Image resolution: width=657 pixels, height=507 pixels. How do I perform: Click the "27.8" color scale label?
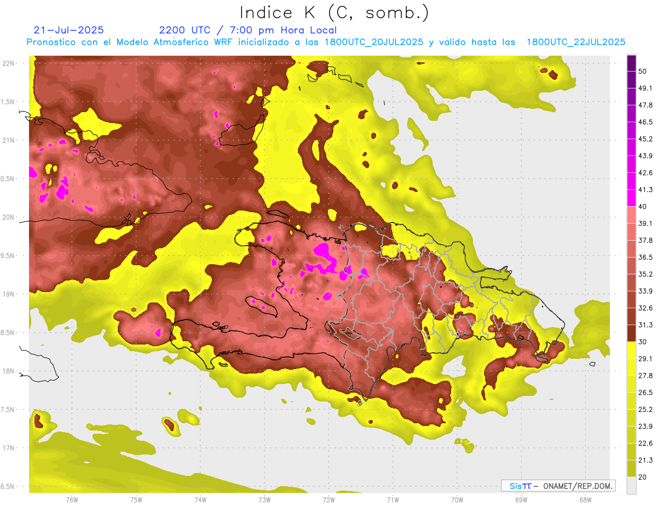click(x=646, y=376)
